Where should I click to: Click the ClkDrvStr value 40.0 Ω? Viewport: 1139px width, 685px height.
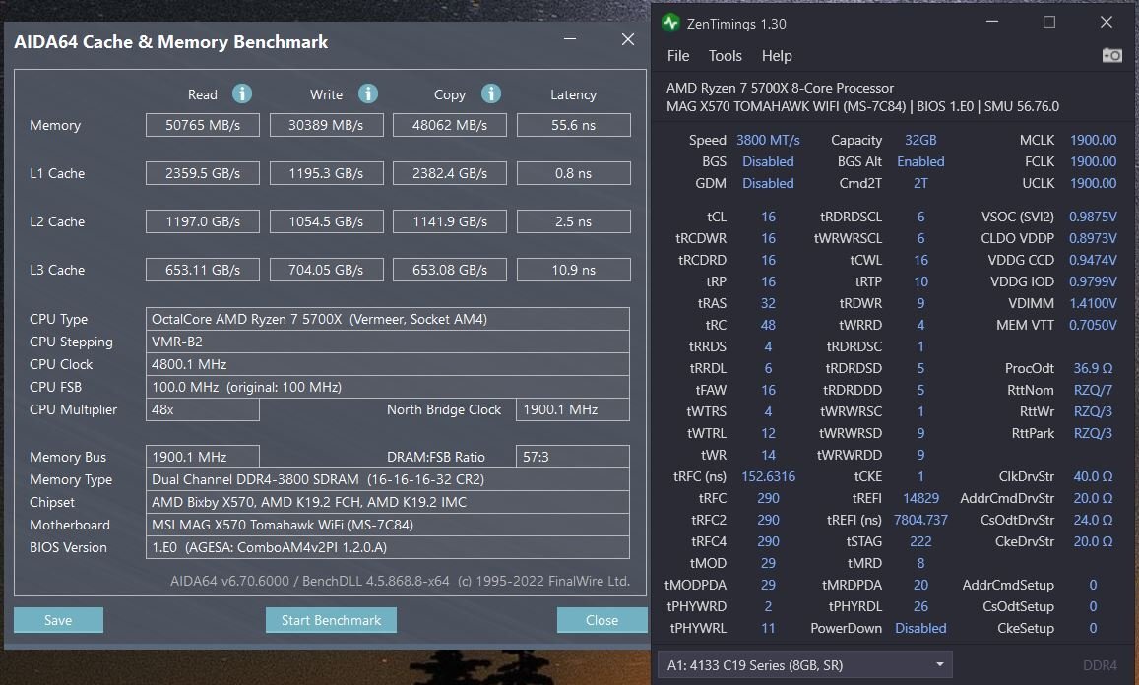(1093, 476)
